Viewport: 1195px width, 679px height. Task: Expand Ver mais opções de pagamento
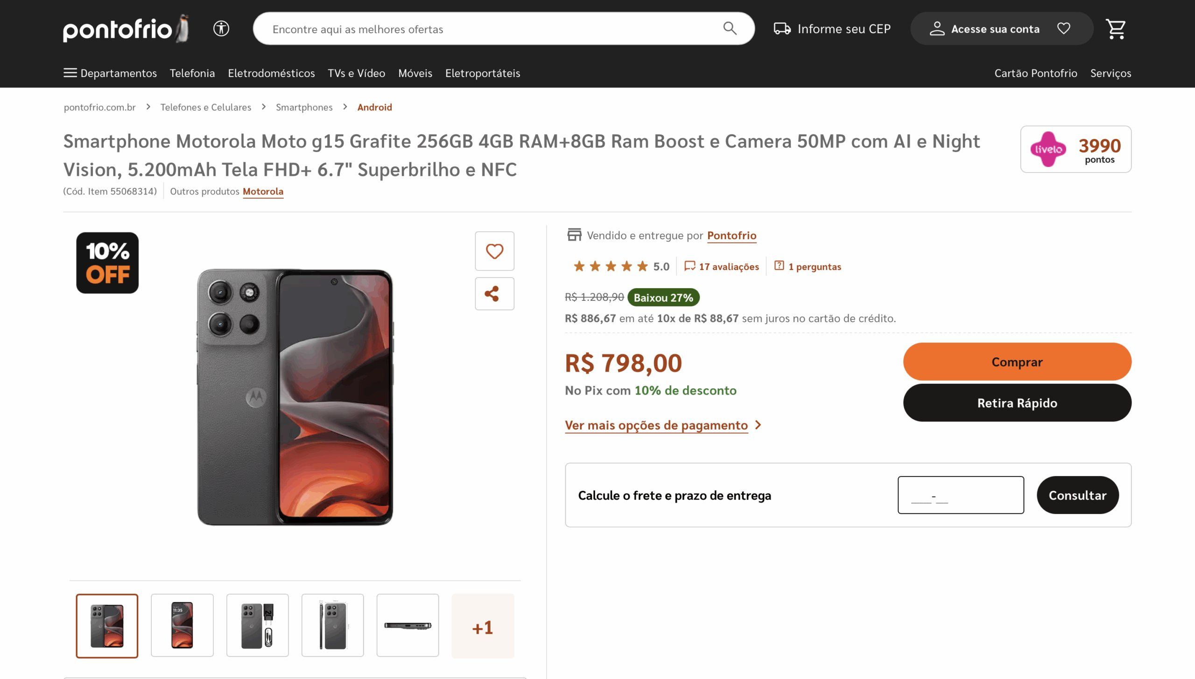coord(663,425)
